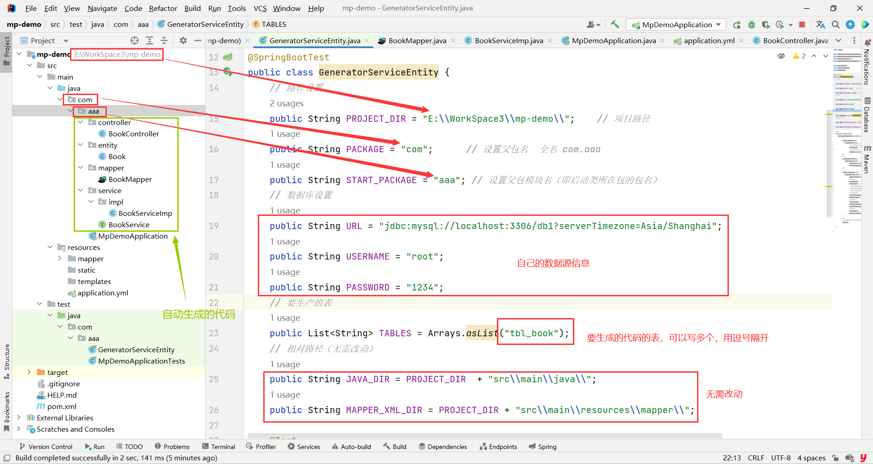Collapse the controller package node
Viewport: 873px width, 464px height.
point(80,122)
